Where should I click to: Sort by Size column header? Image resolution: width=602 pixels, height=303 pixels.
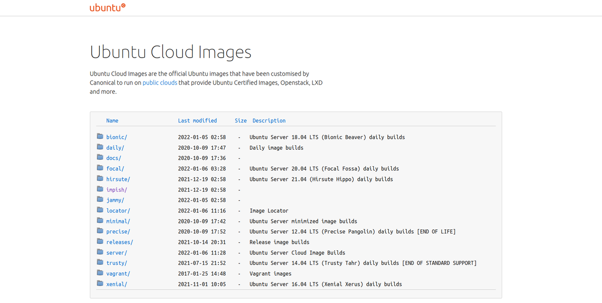[241, 121]
